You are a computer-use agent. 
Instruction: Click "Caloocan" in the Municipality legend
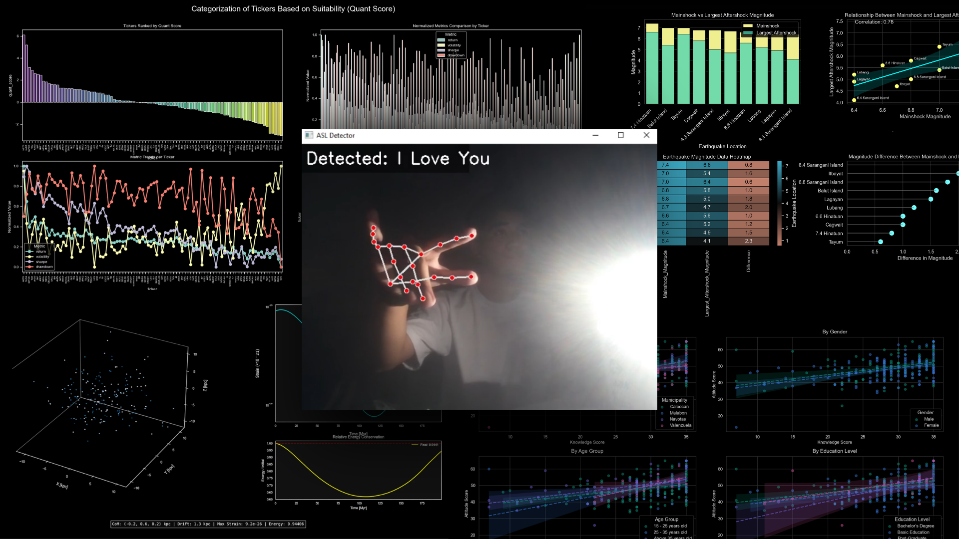coord(679,407)
